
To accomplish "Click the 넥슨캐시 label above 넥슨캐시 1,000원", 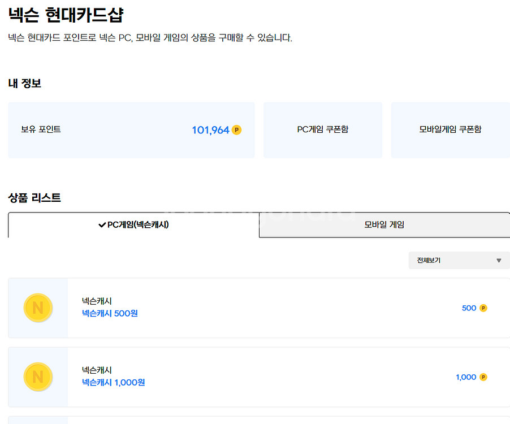I will [97, 370].
